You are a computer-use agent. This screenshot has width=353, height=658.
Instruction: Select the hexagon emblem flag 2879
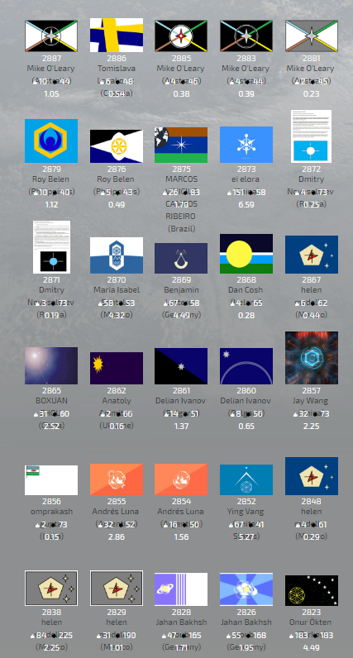tap(51, 141)
